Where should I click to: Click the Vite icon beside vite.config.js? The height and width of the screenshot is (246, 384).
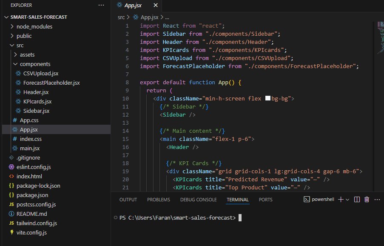point(13,232)
